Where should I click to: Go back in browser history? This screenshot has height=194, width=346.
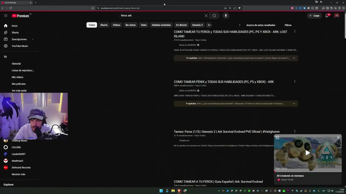[x=3, y=8]
